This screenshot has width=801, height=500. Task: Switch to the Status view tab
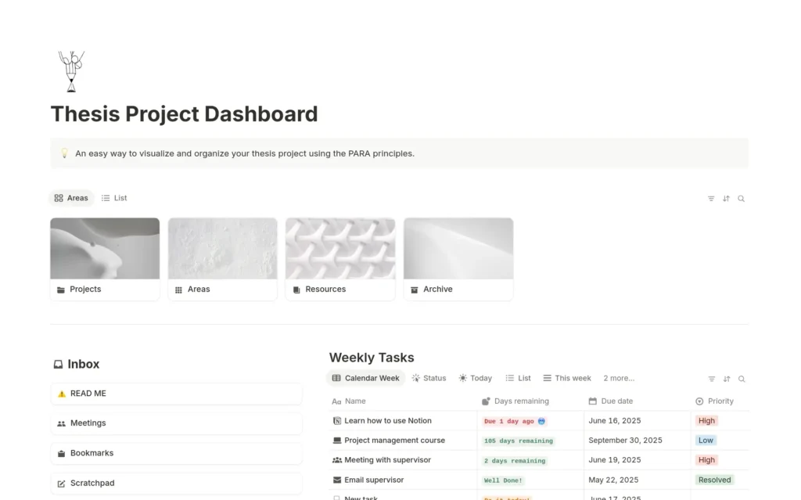pyautogui.click(x=429, y=378)
